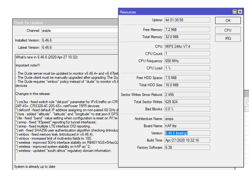Click the south africa regulatory domain line
The width and height of the screenshot is (249, 170).
point(64,151)
